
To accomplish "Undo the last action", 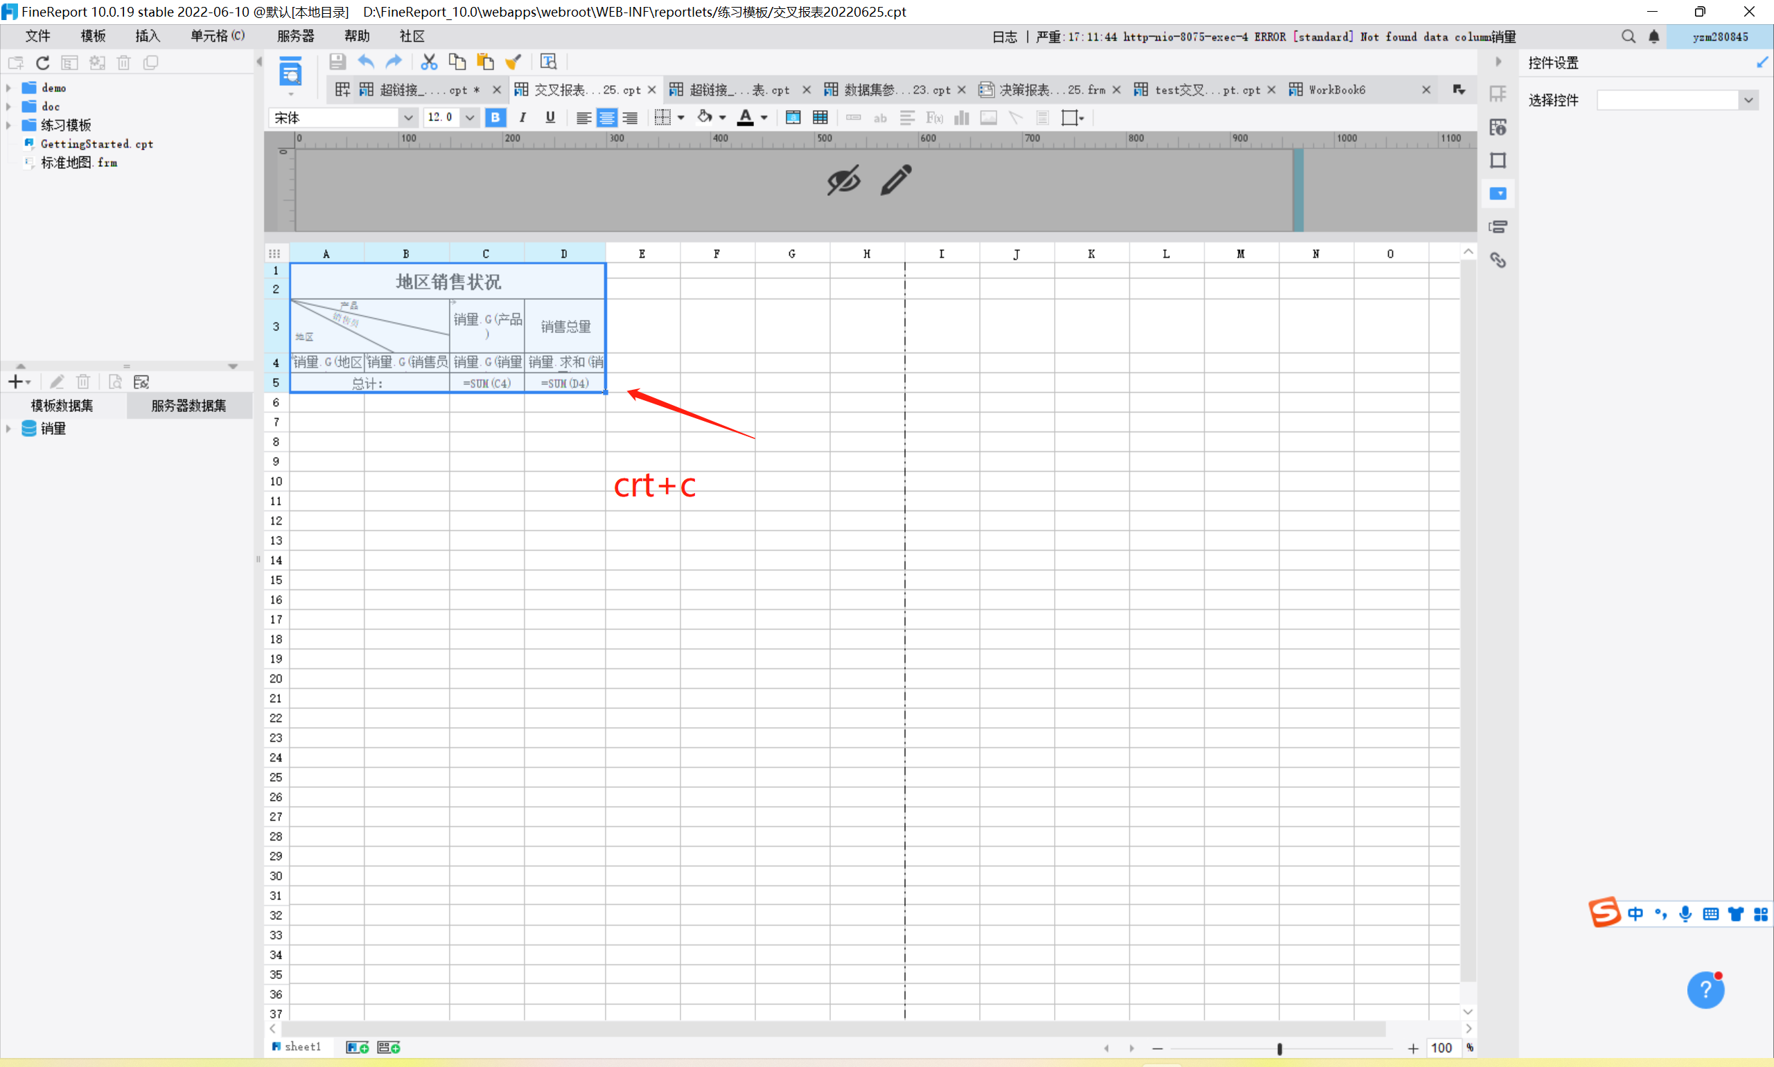I will click(365, 62).
